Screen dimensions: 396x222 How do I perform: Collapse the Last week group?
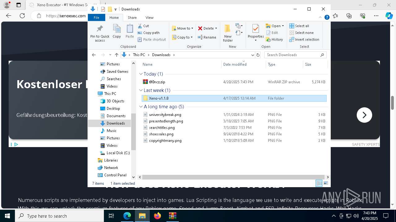pyautogui.click(x=141, y=90)
